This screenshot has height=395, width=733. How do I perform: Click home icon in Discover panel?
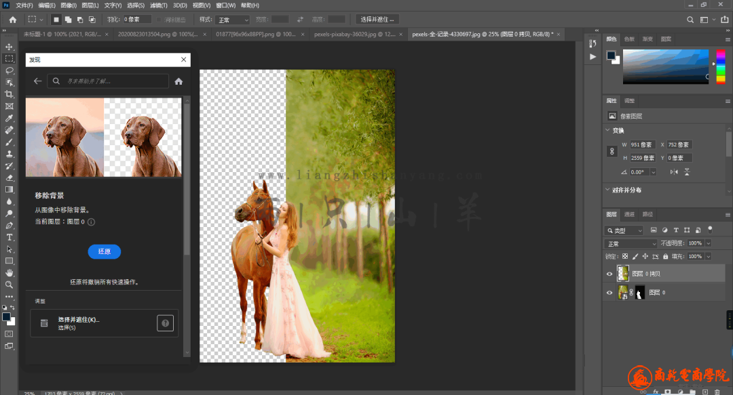click(178, 81)
